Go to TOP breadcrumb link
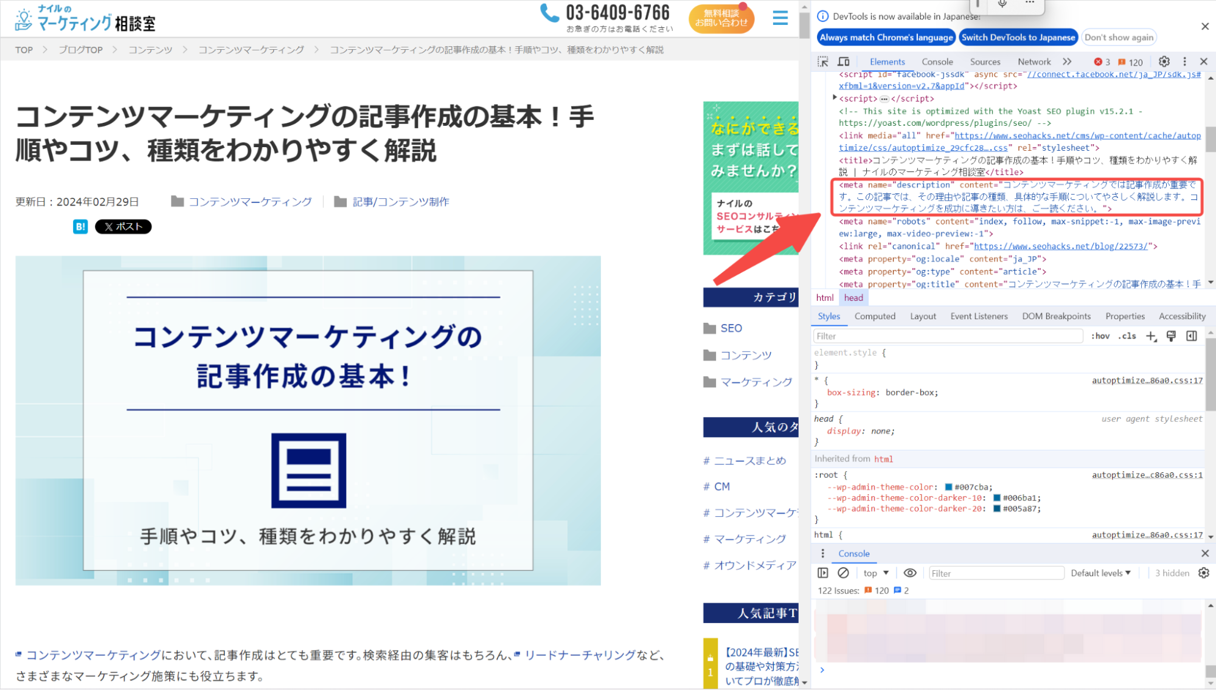This screenshot has width=1216, height=690. [24, 50]
